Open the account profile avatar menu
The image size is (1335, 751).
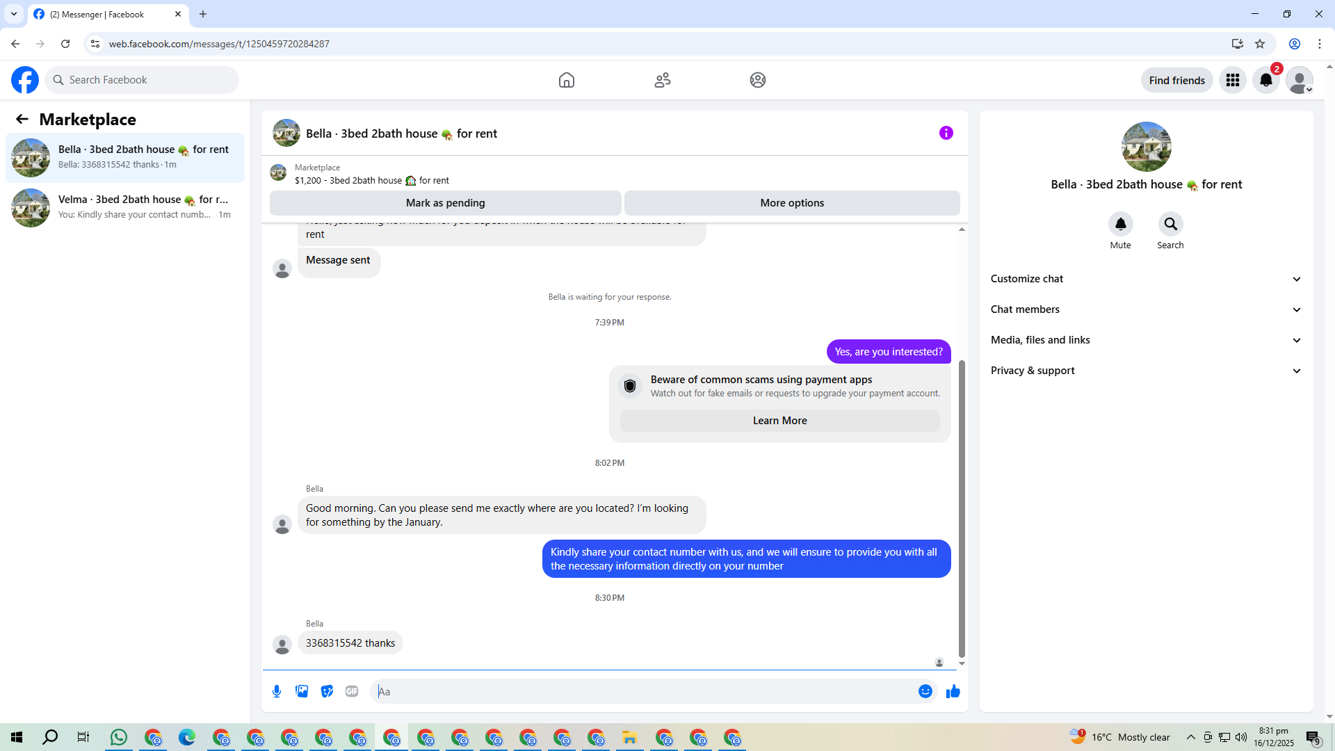tap(1300, 80)
